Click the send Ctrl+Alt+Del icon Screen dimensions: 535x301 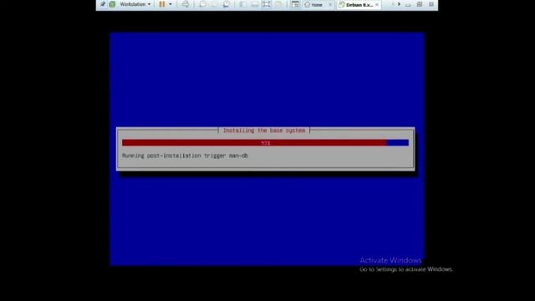pyautogui.click(x=186, y=4)
